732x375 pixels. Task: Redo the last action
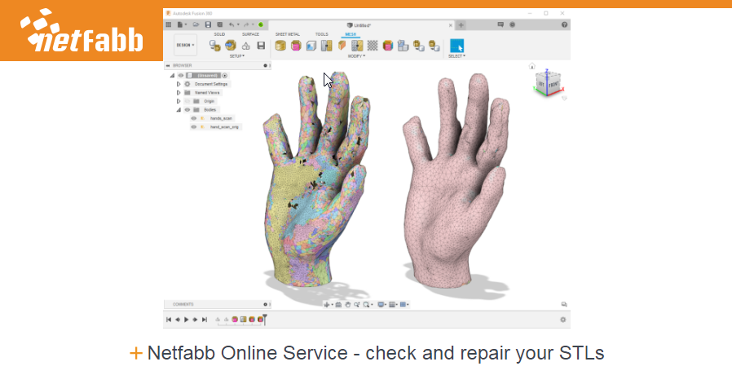tap(246, 24)
